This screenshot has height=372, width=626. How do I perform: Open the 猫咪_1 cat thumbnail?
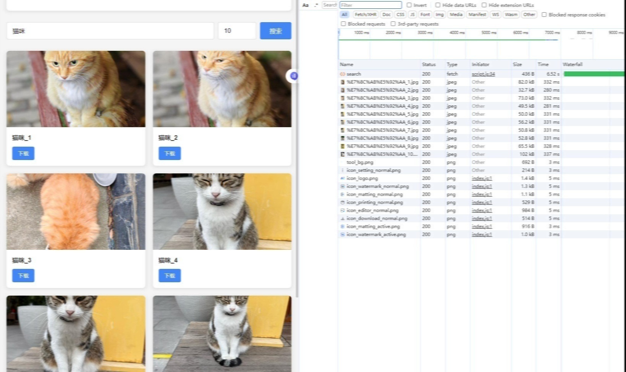tap(76, 89)
